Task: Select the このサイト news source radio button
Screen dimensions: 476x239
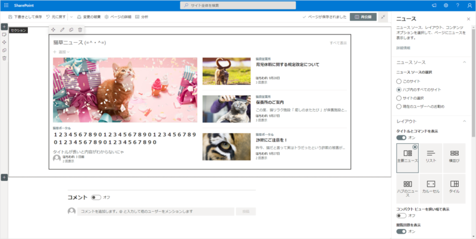Action: [x=399, y=80]
